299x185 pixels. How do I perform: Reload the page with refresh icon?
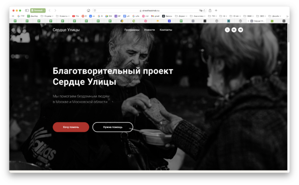pyautogui.click(x=204, y=10)
